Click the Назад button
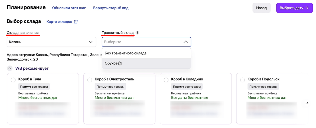 click(262, 8)
